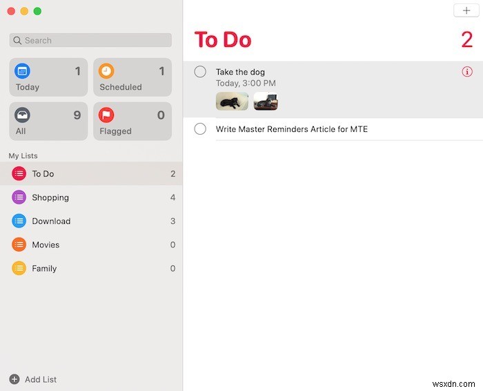Click the Add List plus icon
This screenshot has height=391, width=483.
(14, 379)
